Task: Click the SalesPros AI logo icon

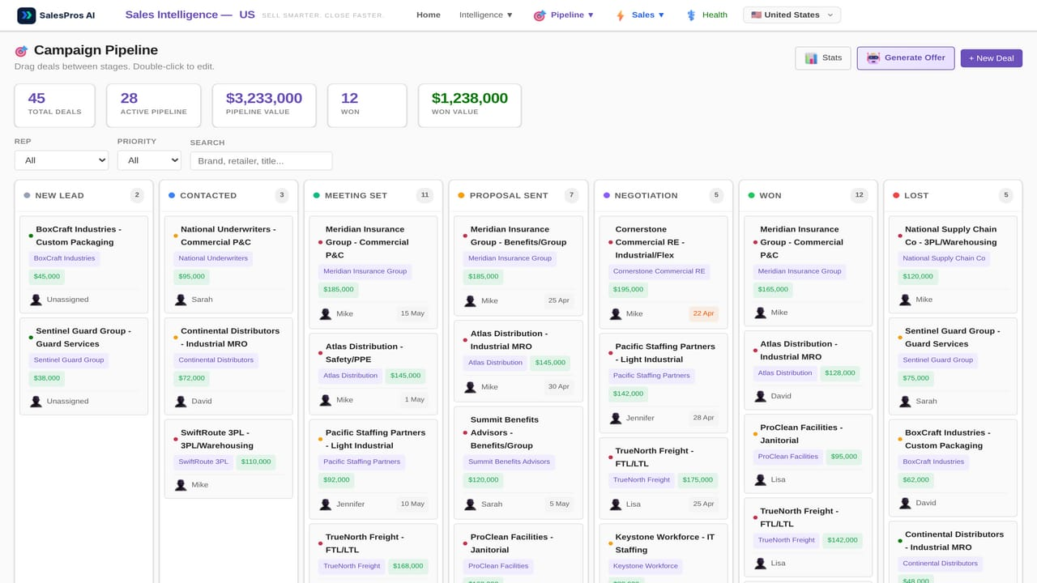Action: 27,15
